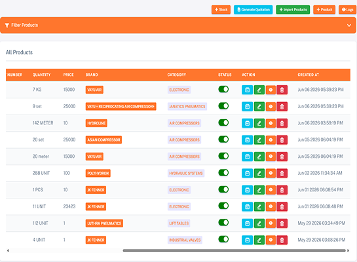Delete the 7 KG product row

(x=282, y=90)
